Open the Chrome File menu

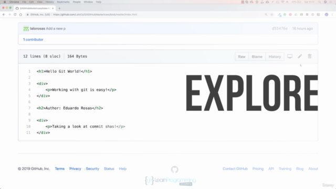click(24, 2)
